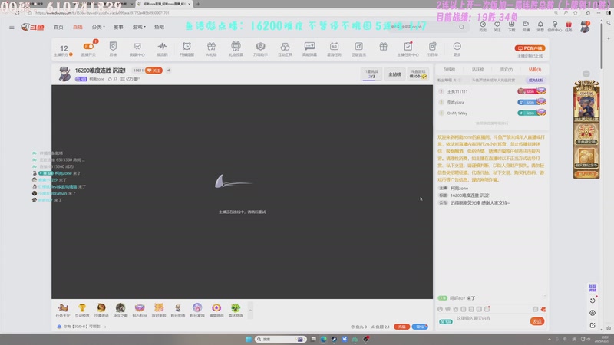The width and height of the screenshot is (614, 345).
Task: Open the 下载 download icon
Action: tap(511, 26)
